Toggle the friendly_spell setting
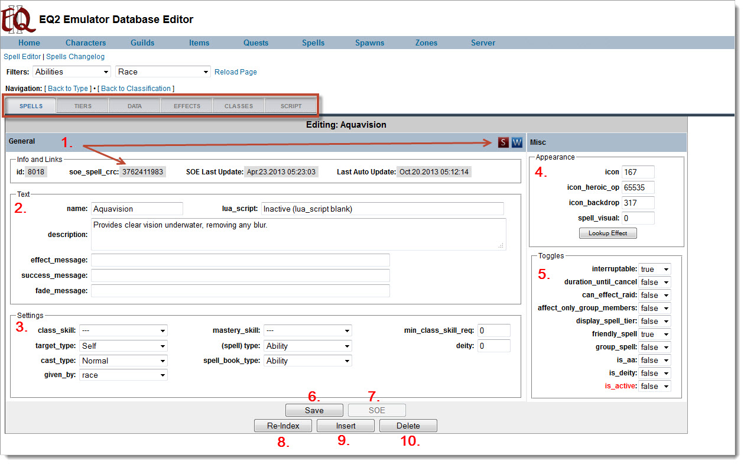Viewport: 744px width, 464px height. [x=654, y=335]
